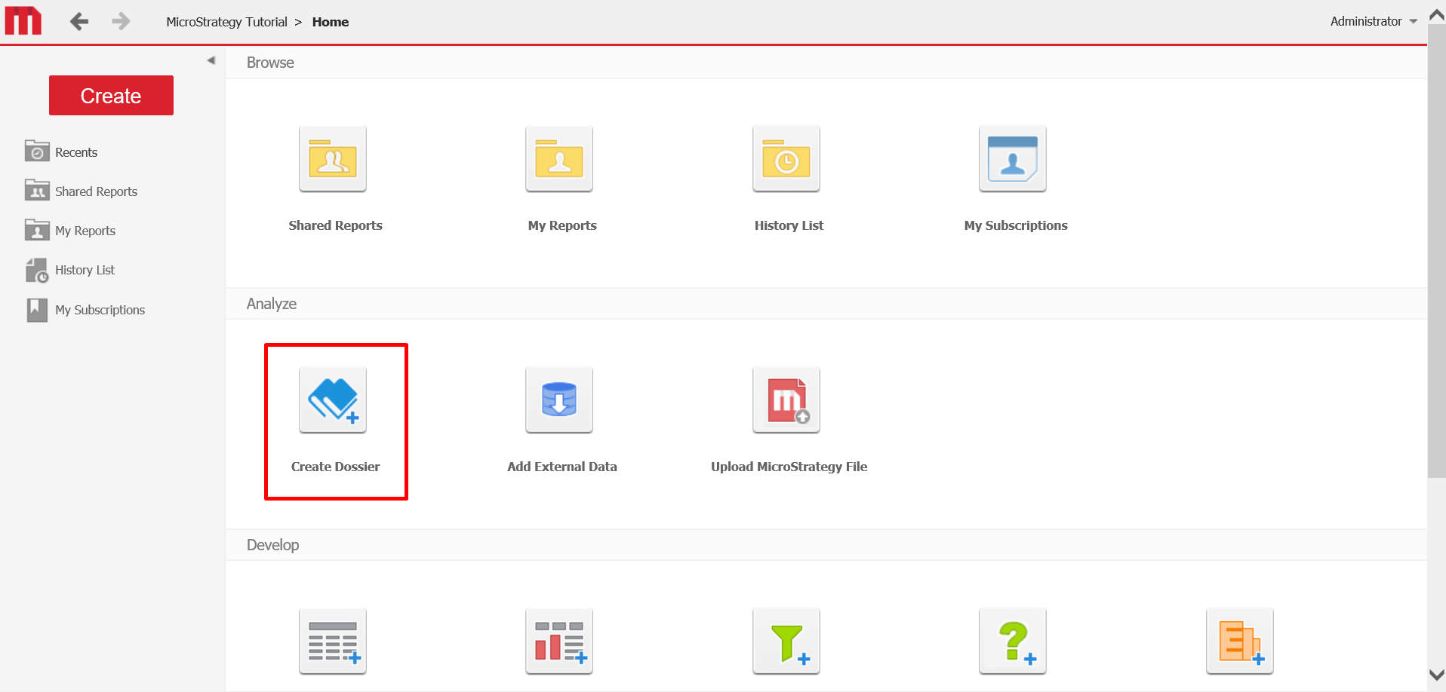This screenshot has height=692, width=1446.
Task: Open the History List tile under Browse
Action: pos(786,159)
